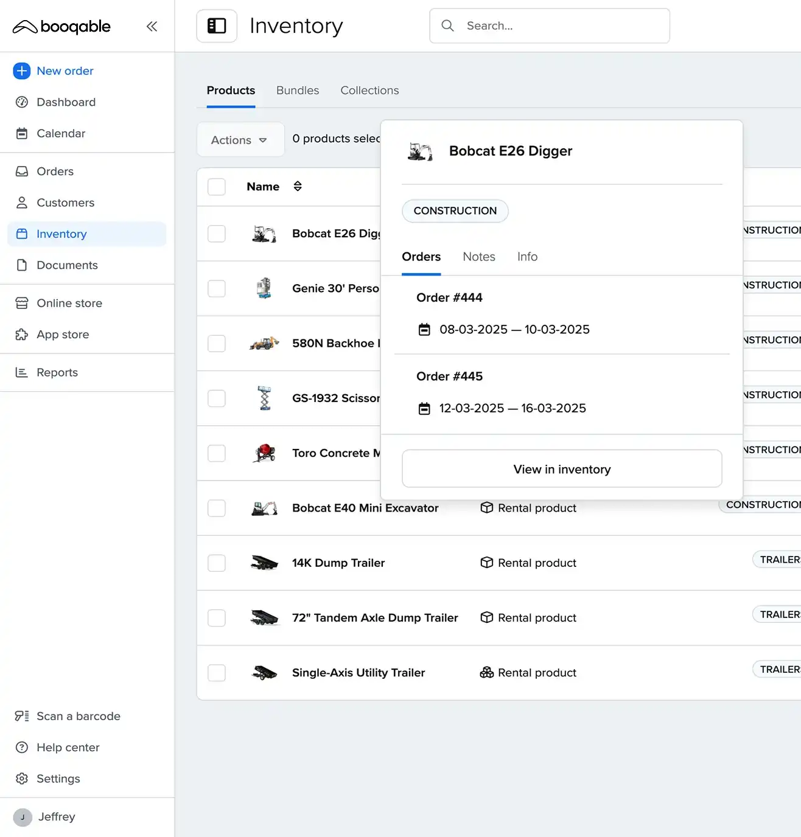Toggle the panel layout icon beside Inventory
The image size is (801, 837).
217,26
